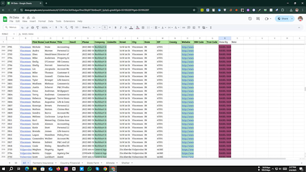Open vertical align dropdown
This screenshot has width=306, height=172.
tap(163, 27)
